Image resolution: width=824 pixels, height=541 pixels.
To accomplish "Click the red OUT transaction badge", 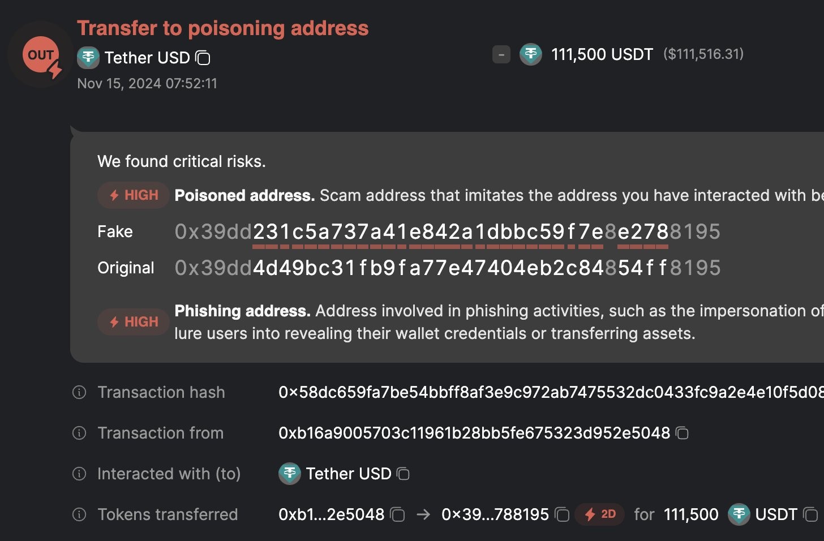I will 41,55.
